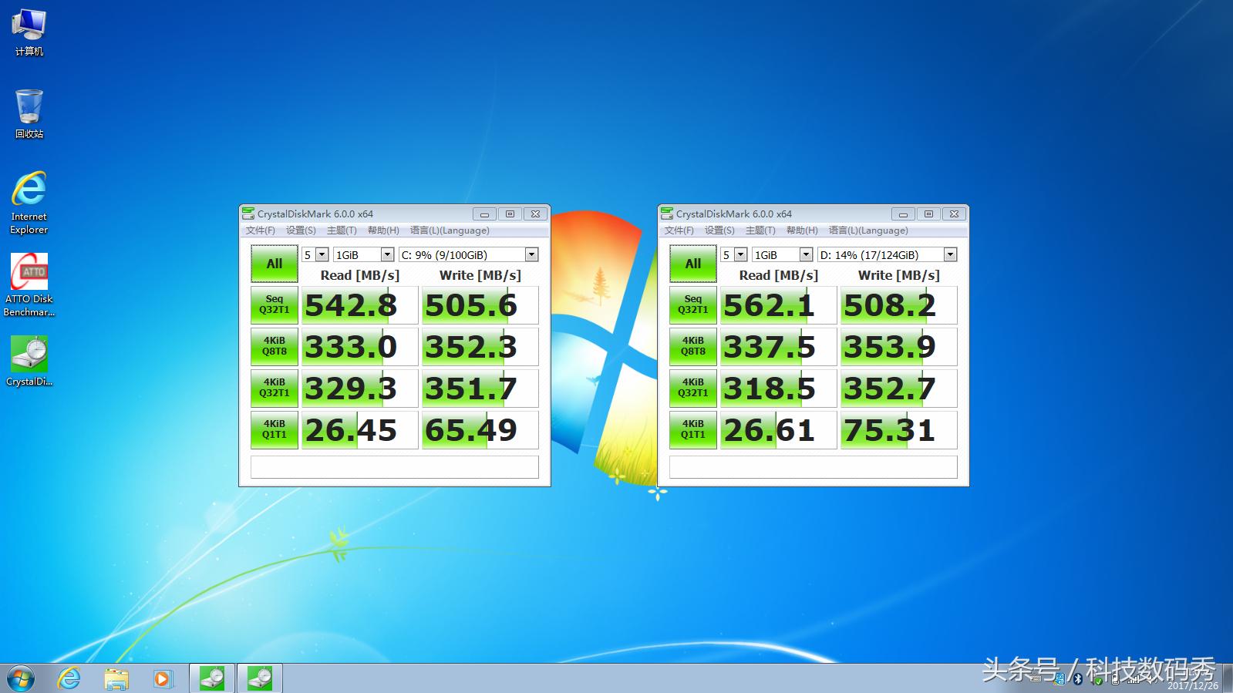This screenshot has height=693, width=1233.
Task: Expand the D: drive selection dropdown
Action: coord(950,254)
